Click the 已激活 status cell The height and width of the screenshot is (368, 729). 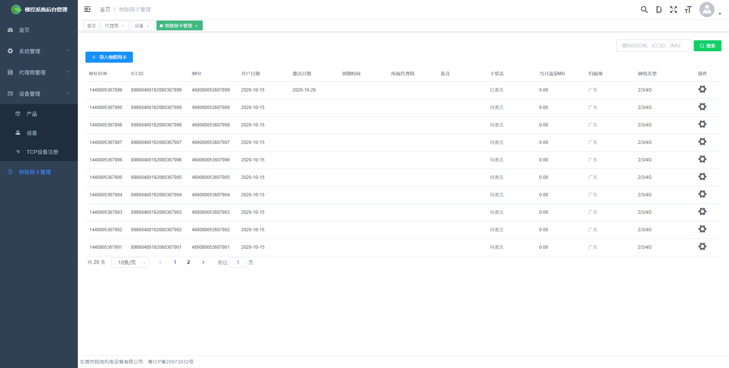coord(497,90)
